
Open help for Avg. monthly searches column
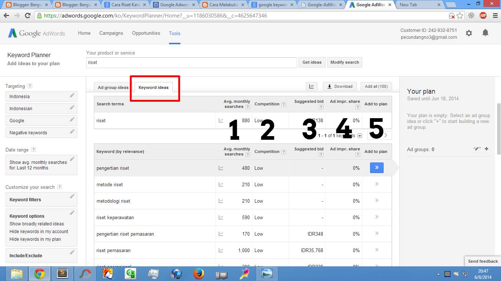(248, 107)
